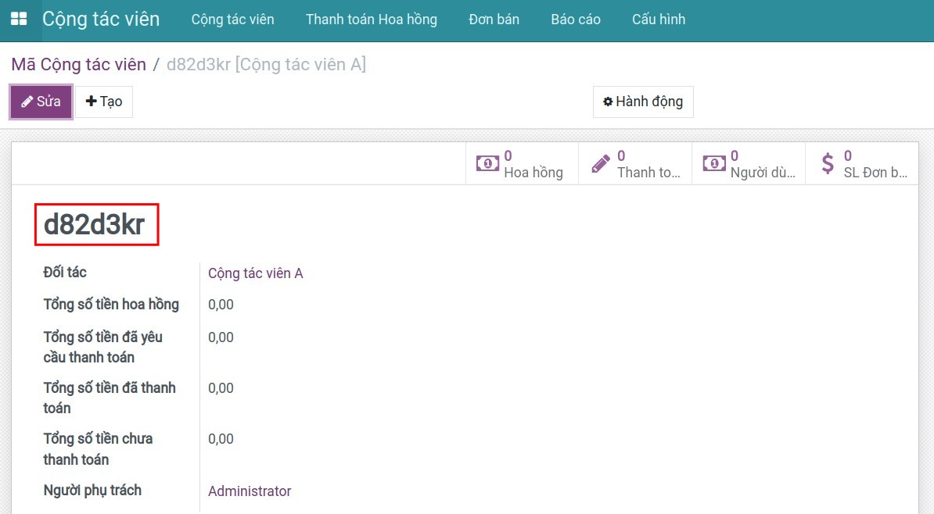Create a new record with Tạo
The image size is (934, 514).
coord(104,102)
